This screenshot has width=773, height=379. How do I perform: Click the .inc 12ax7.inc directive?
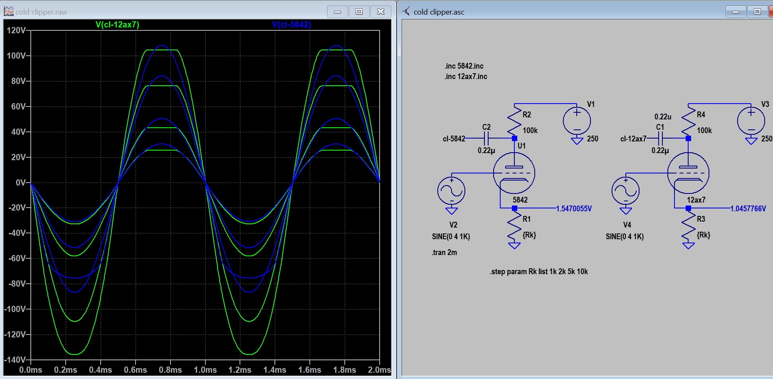pyautogui.click(x=466, y=77)
